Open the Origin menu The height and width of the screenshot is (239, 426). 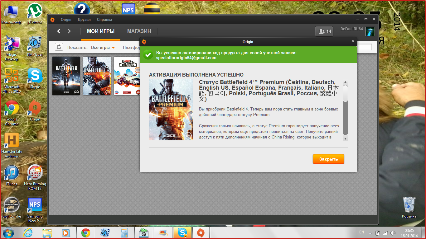point(66,20)
